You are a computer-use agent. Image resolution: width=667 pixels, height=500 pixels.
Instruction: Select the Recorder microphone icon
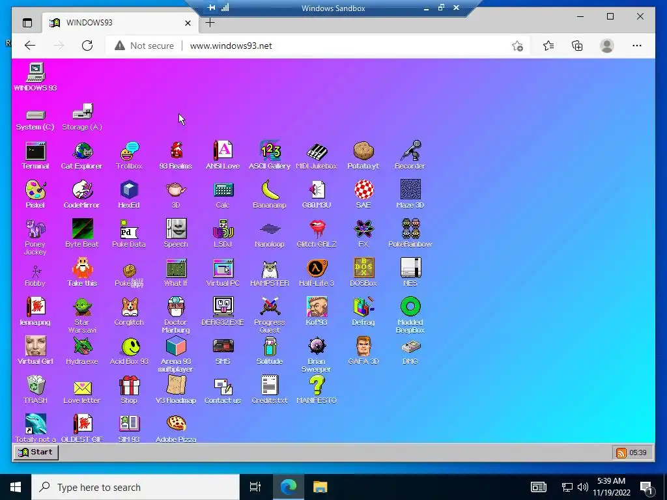click(410, 156)
